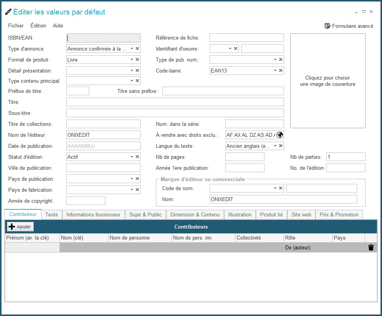
Task: Click the Rôle column header
Action: (x=308, y=238)
